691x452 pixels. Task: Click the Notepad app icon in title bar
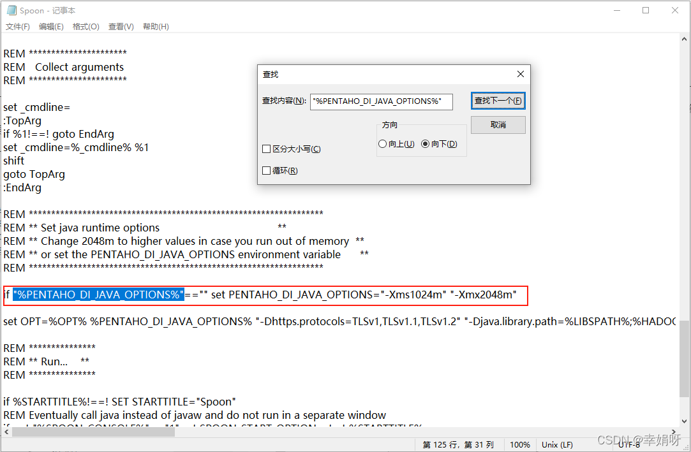click(11, 10)
